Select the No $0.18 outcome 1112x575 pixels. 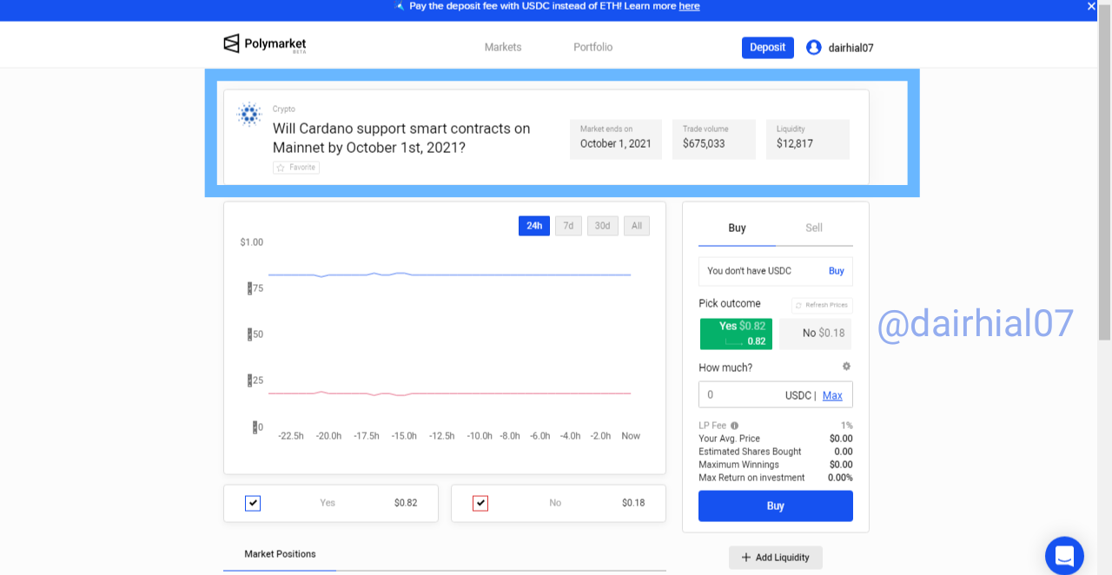point(815,334)
